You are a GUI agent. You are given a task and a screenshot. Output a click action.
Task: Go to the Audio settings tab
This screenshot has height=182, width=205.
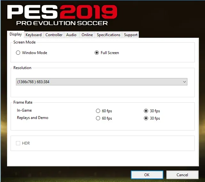point(71,35)
